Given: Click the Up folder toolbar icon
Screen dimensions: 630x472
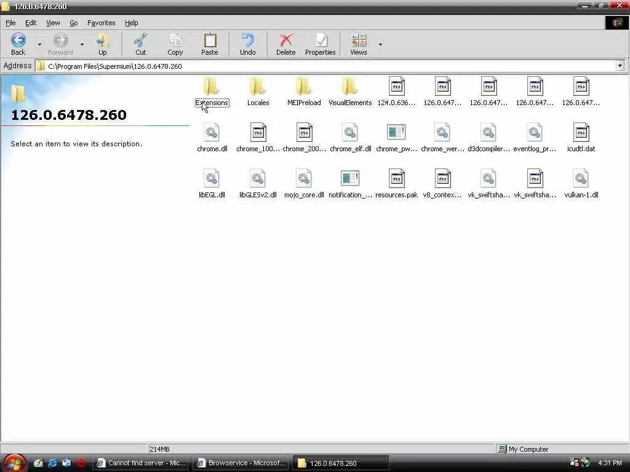Looking at the screenshot, I should point(103,40).
